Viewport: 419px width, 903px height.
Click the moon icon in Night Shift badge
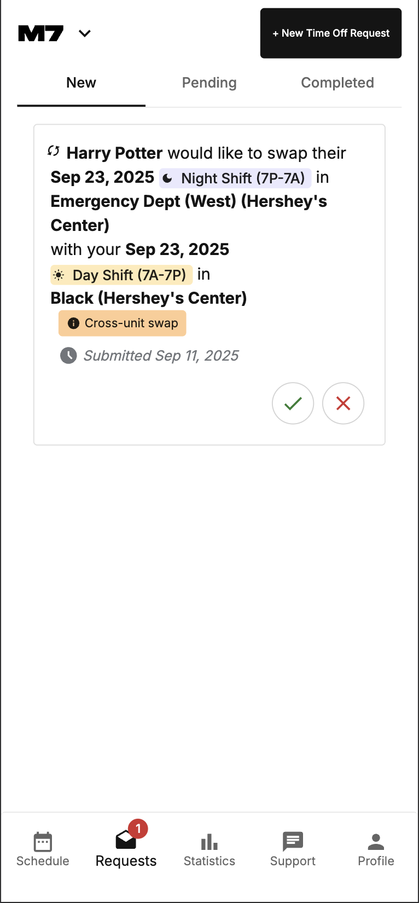click(167, 177)
